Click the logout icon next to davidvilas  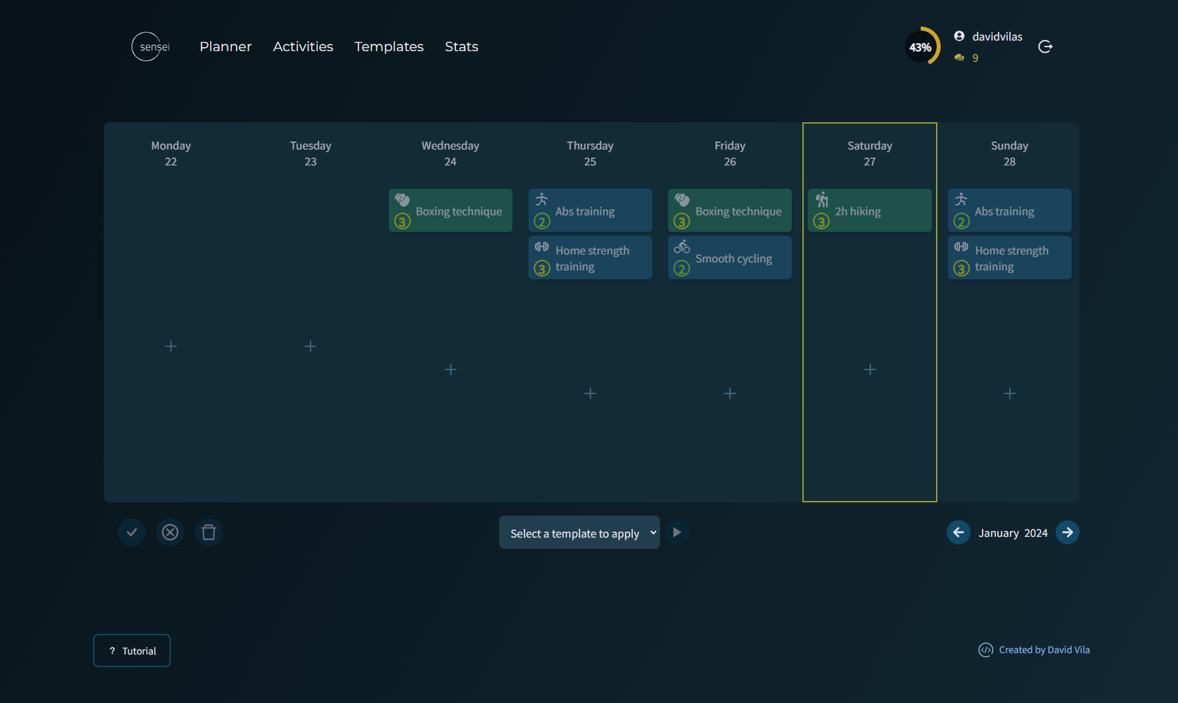(x=1045, y=47)
